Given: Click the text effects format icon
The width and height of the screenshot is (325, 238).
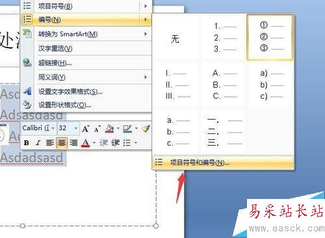Looking at the screenshot, I should coord(27,92).
